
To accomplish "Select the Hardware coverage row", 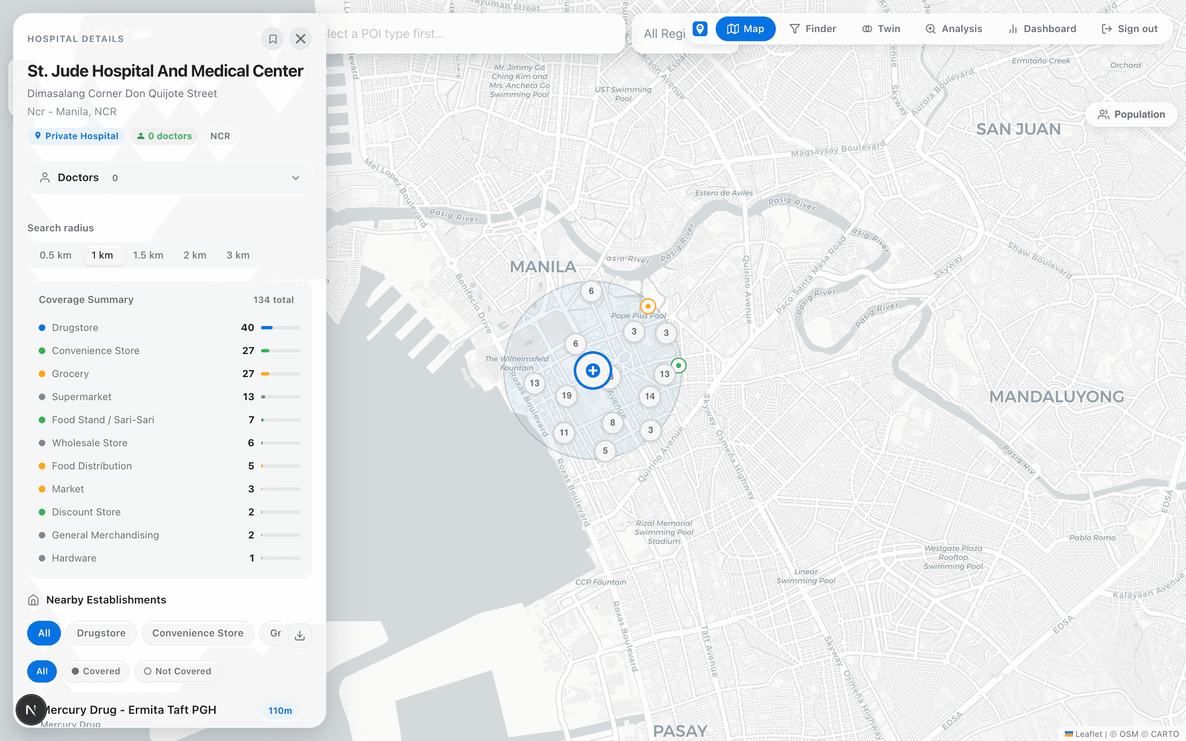I will pos(170,558).
